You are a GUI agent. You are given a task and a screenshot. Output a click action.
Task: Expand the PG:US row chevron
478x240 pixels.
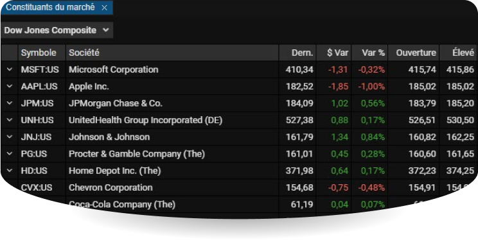(x=10, y=154)
